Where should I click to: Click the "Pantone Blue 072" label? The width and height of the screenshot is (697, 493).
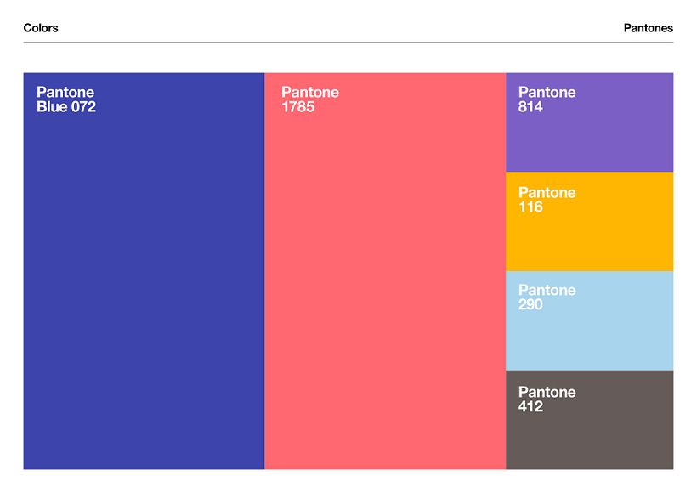click(x=66, y=99)
